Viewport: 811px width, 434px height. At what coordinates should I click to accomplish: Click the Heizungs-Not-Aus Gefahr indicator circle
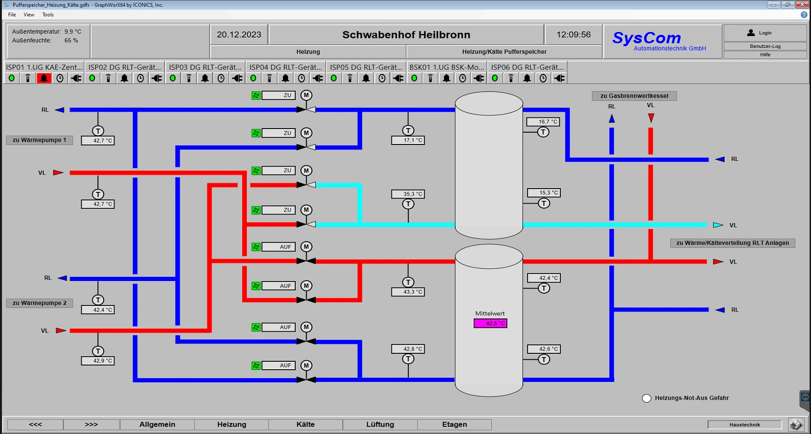[x=646, y=398]
